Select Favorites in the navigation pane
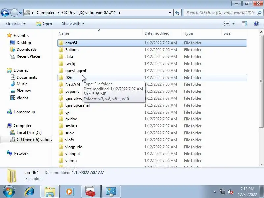The width and height of the screenshot is (264, 198). coord(21,36)
